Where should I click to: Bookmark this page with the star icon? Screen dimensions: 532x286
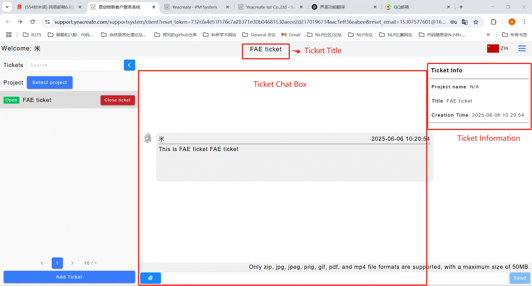[x=476, y=22]
